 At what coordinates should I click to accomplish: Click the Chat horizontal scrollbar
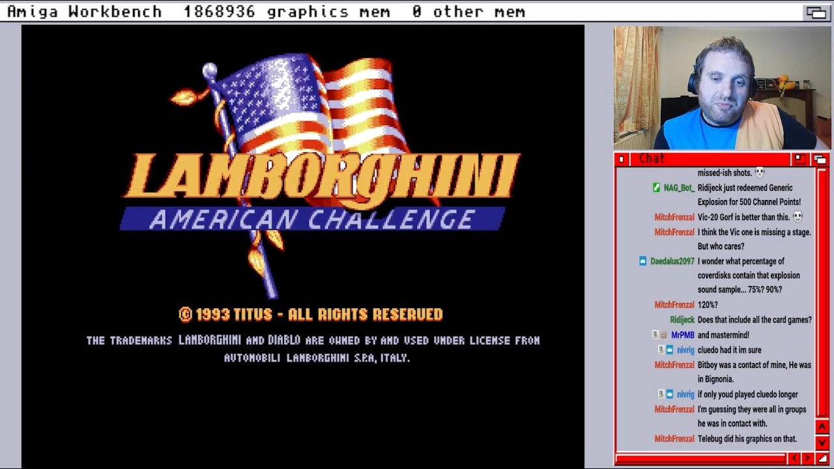coord(701,459)
